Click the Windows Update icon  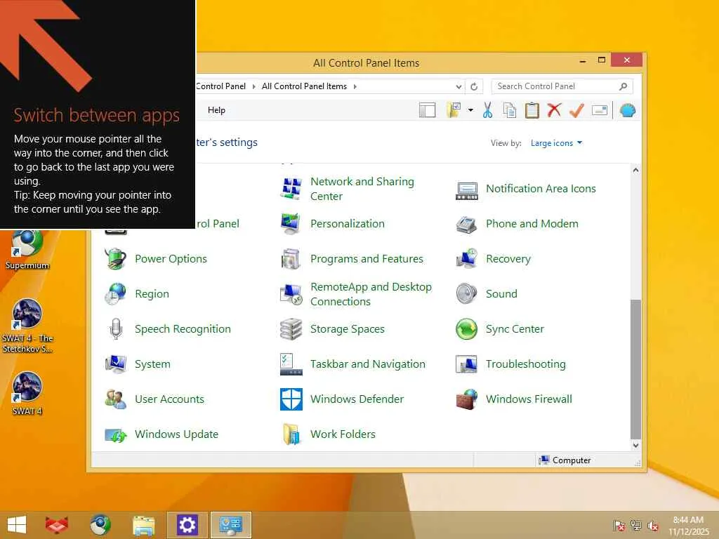[116, 434]
